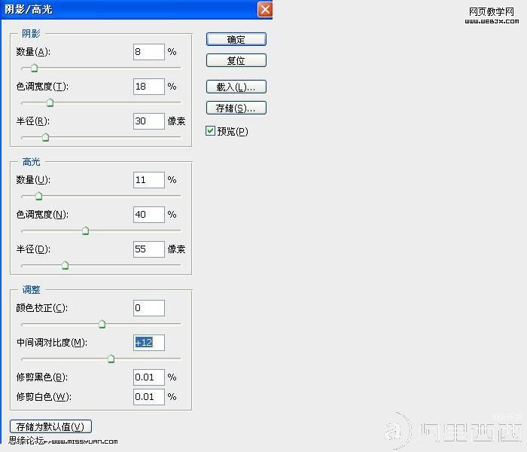
Task: Focus the highlights 数量(U) field showing 11
Action: click(x=149, y=180)
